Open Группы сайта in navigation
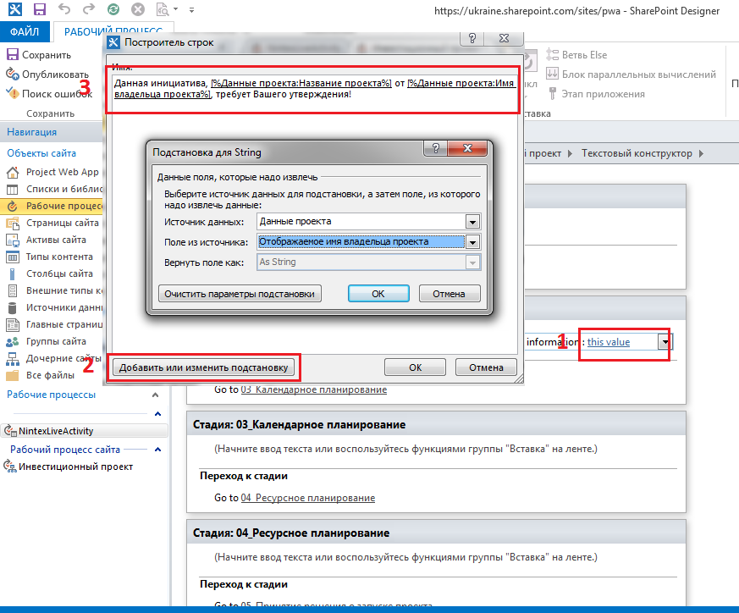The width and height of the screenshot is (739, 613). click(x=54, y=341)
